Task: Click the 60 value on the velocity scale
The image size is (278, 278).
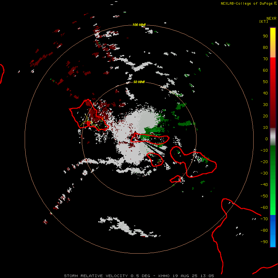Action: (x=265, y=70)
